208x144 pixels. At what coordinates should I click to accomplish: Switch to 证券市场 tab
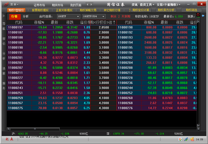coord(39,5)
